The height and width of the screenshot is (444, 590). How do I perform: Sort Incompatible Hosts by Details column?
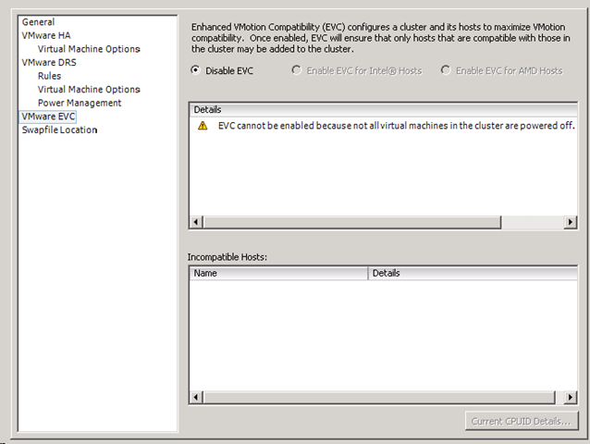(x=473, y=273)
